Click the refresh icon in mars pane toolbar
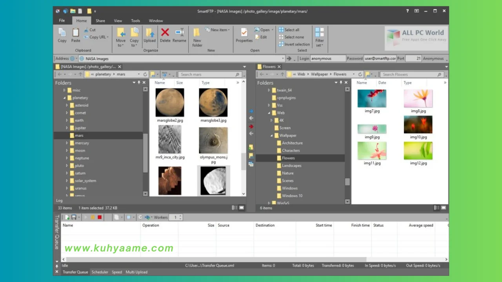 (145, 74)
